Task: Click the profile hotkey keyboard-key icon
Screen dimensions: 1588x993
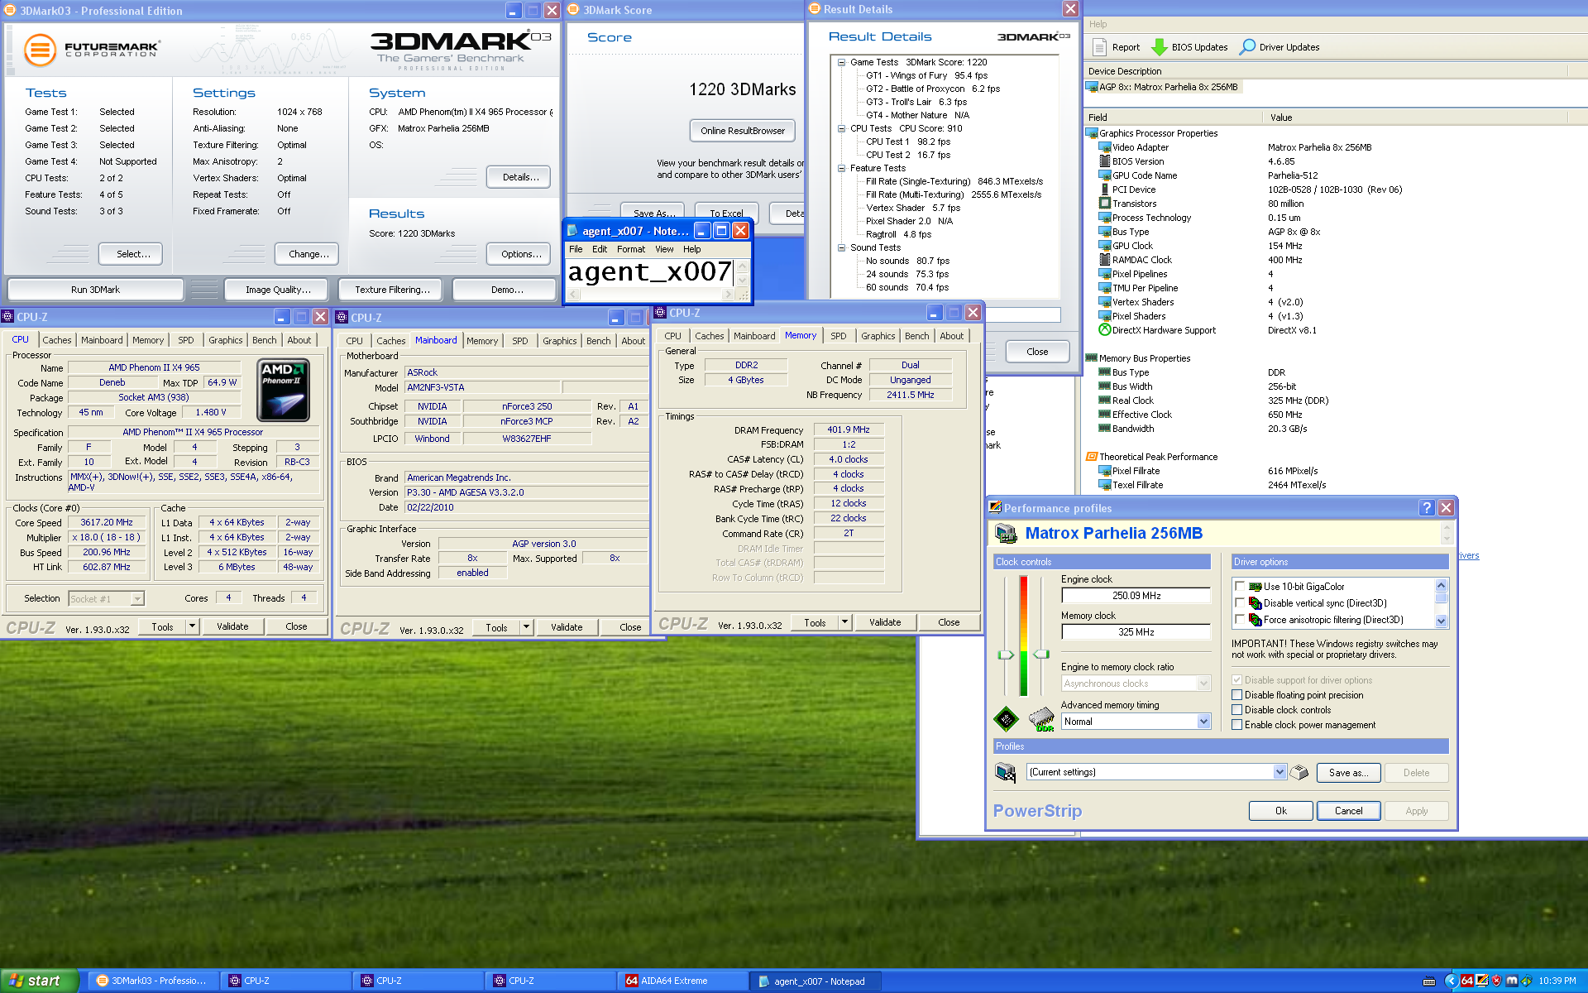Action: click(1299, 772)
